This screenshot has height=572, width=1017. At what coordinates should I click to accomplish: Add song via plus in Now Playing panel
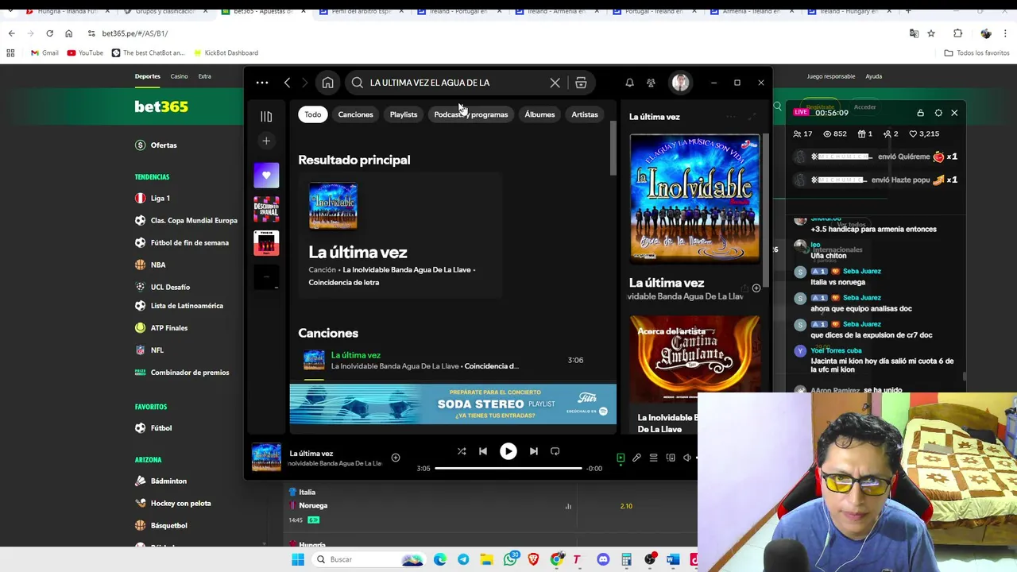756,288
